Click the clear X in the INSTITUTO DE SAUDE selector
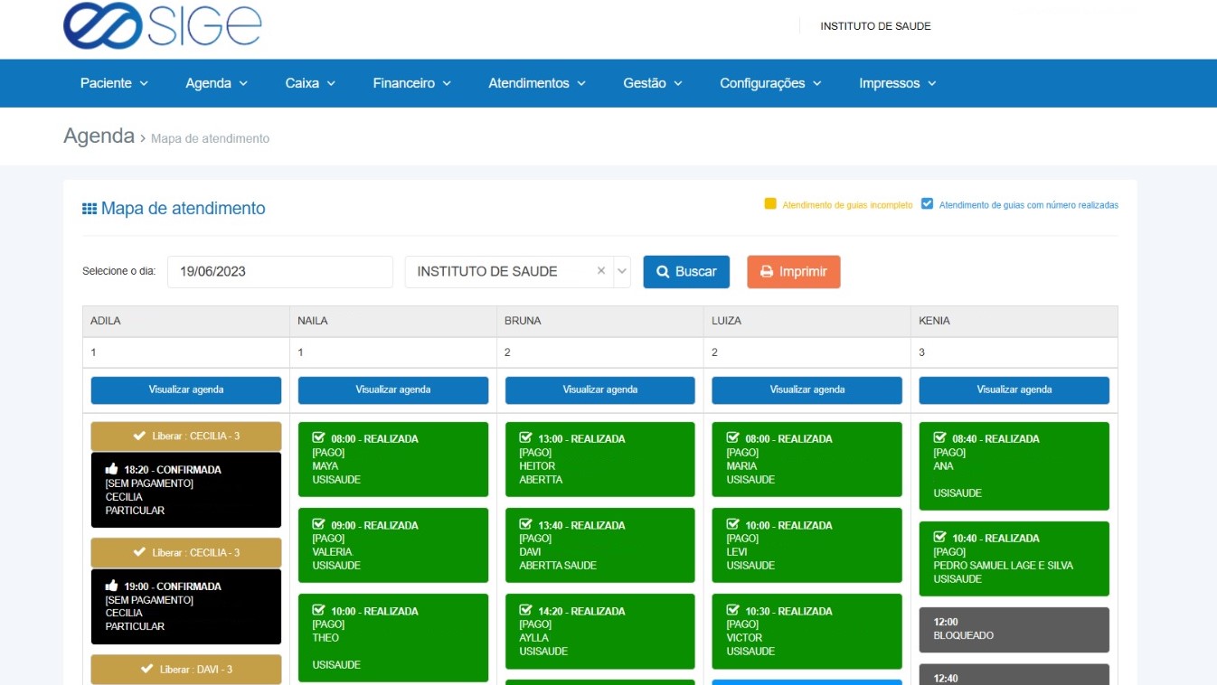Image resolution: width=1217 pixels, height=685 pixels. pyautogui.click(x=601, y=271)
